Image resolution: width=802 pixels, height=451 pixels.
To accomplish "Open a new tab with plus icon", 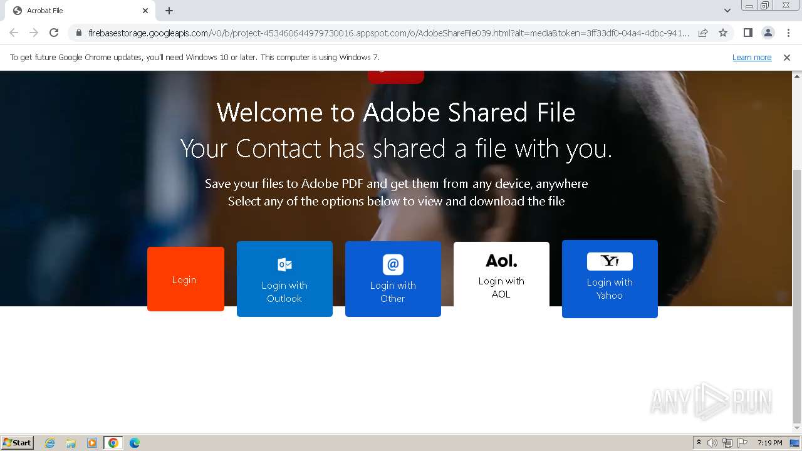I will (x=169, y=11).
